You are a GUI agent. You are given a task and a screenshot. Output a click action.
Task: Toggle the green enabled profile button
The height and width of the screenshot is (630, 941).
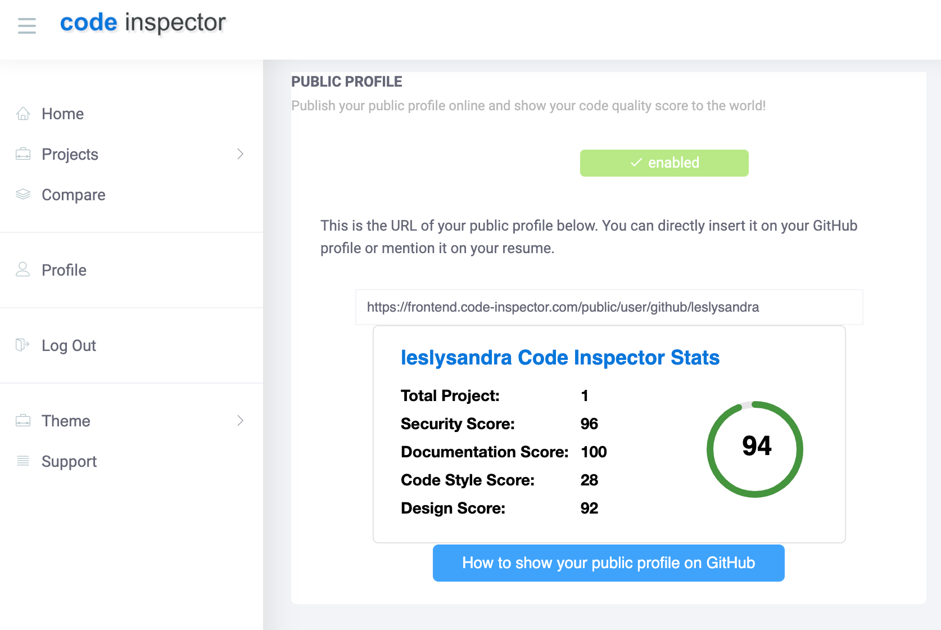[664, 163]
